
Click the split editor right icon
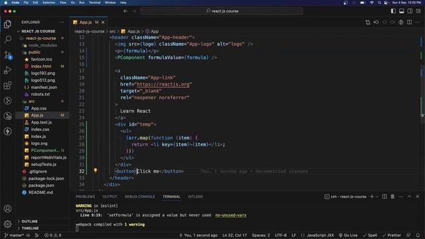409,22
